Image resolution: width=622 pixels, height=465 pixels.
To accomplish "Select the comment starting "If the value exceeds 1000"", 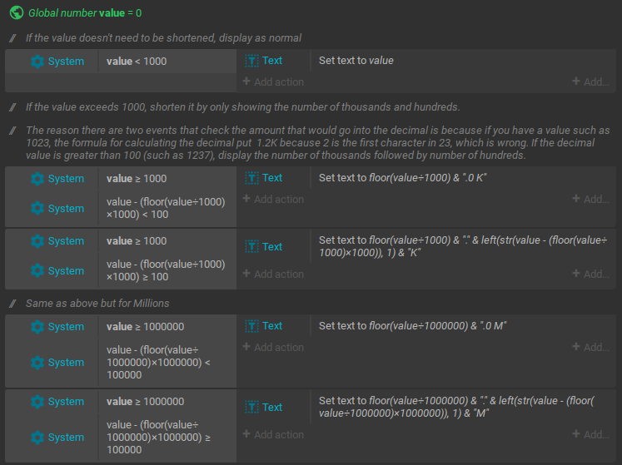I will (242, 107).
